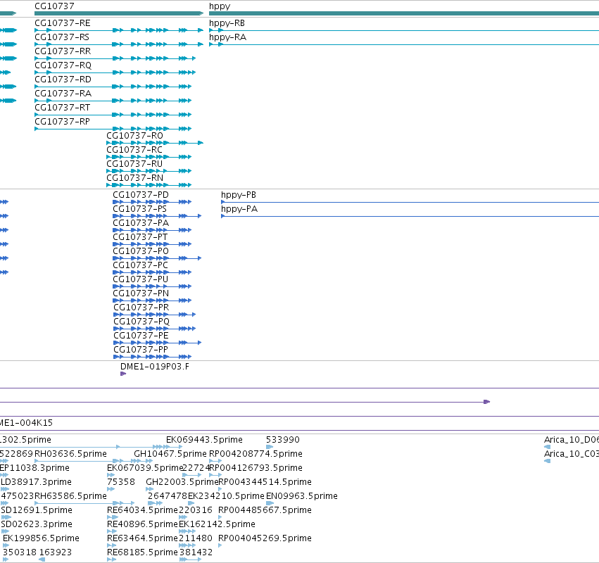Choose the CG10737-PU protein
This screenshot has height=563, width=599.
coord(140,279)
